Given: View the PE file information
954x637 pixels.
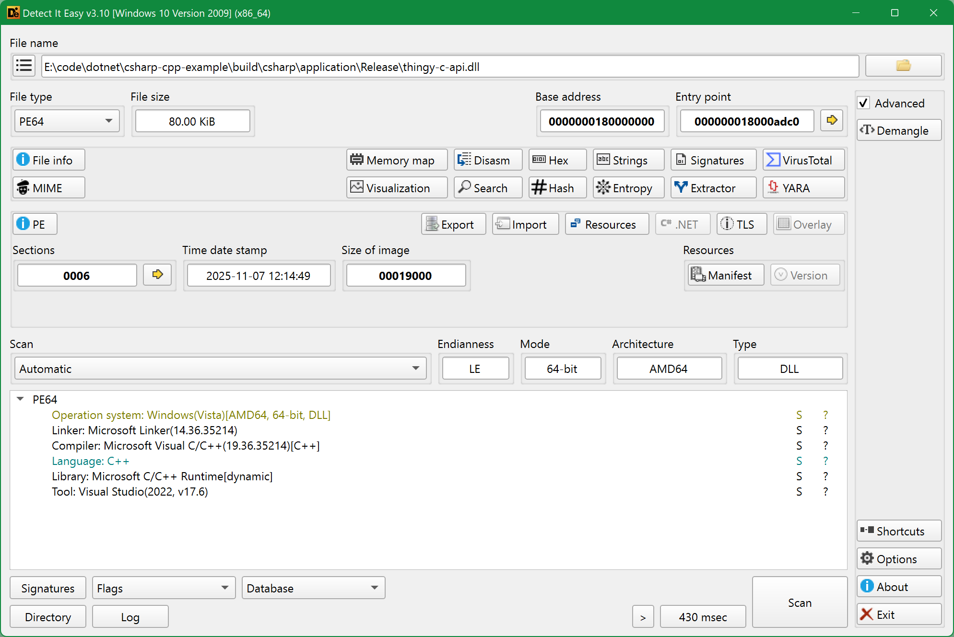Looking at the screenshot, I should click(x=35, y=224).
